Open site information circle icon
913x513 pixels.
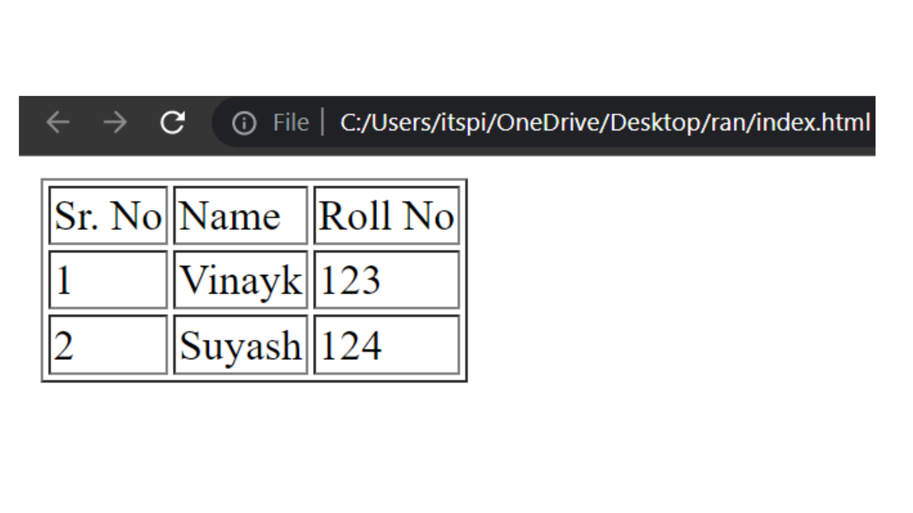244,123
